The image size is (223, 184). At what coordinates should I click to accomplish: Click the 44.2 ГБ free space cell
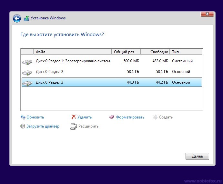coord(162,82)
